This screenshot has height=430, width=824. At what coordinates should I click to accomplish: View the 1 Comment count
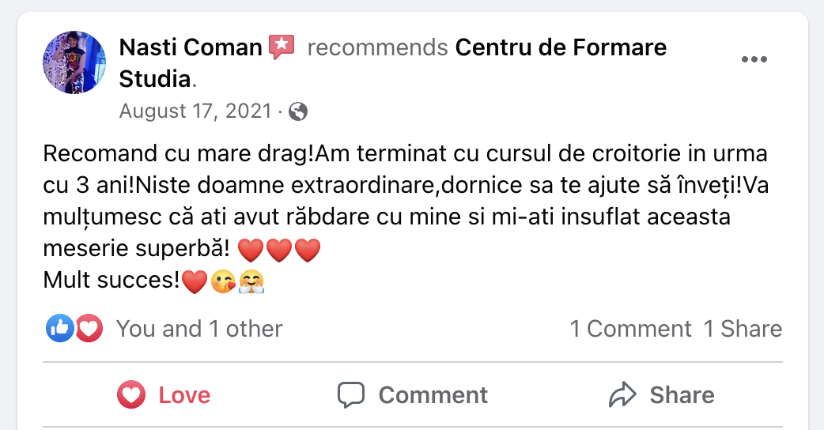tap(631, 328)
